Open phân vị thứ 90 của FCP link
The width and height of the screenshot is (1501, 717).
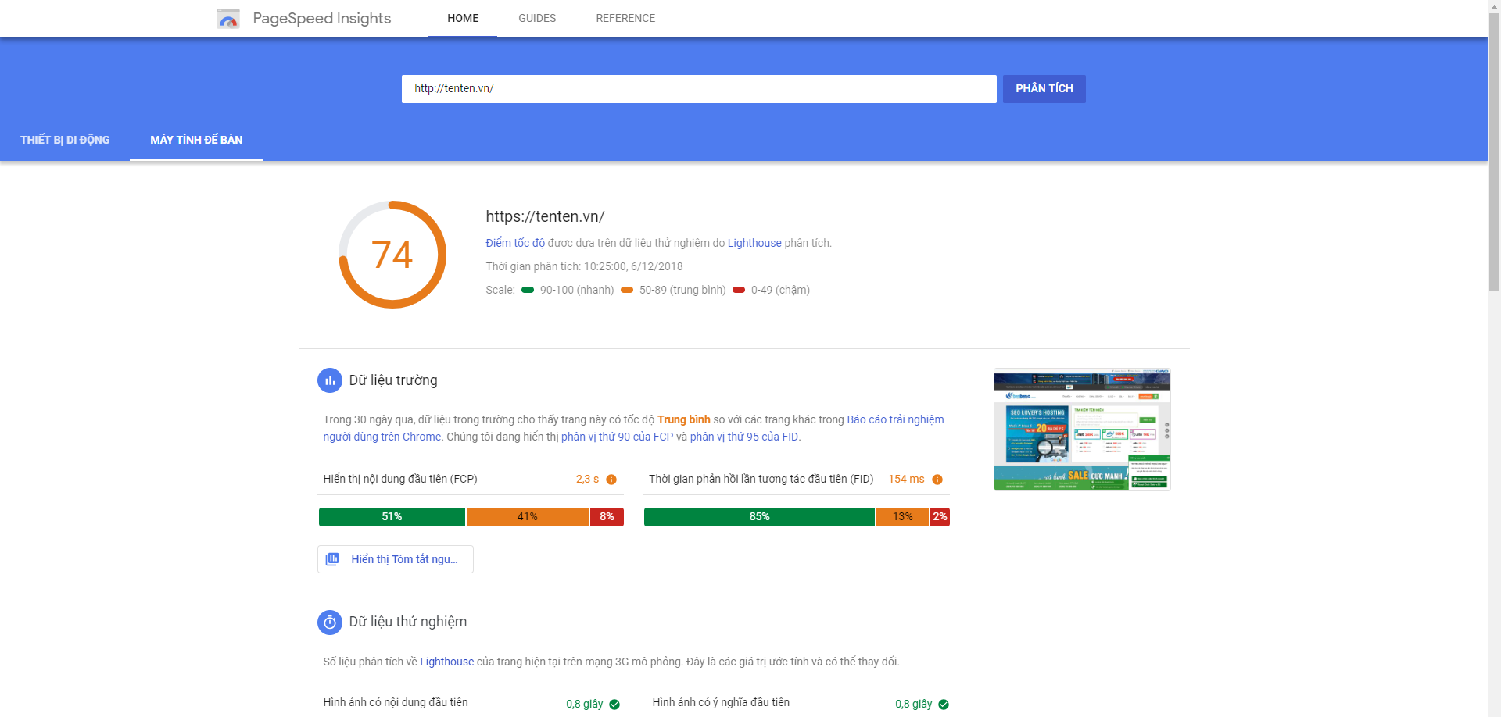click(617, 437)
